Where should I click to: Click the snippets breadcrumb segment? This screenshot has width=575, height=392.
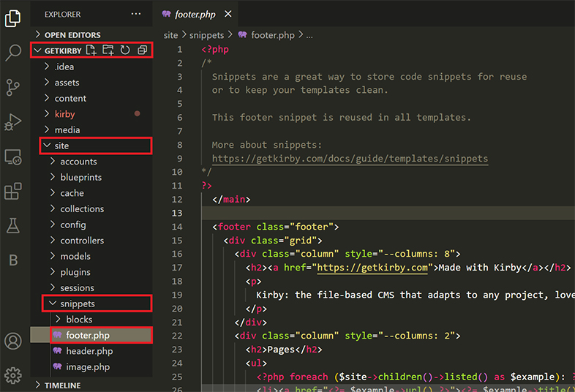(206, 35)
